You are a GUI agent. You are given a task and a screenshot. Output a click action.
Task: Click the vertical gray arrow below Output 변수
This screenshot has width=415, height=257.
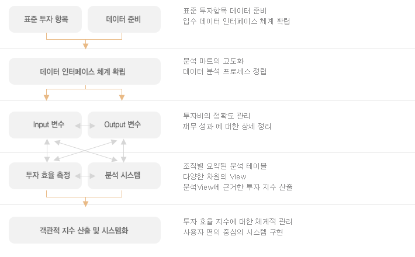point(123,151)
